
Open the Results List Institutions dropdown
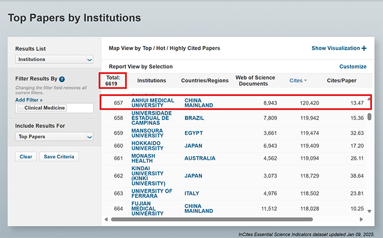(x=54, y=59)
